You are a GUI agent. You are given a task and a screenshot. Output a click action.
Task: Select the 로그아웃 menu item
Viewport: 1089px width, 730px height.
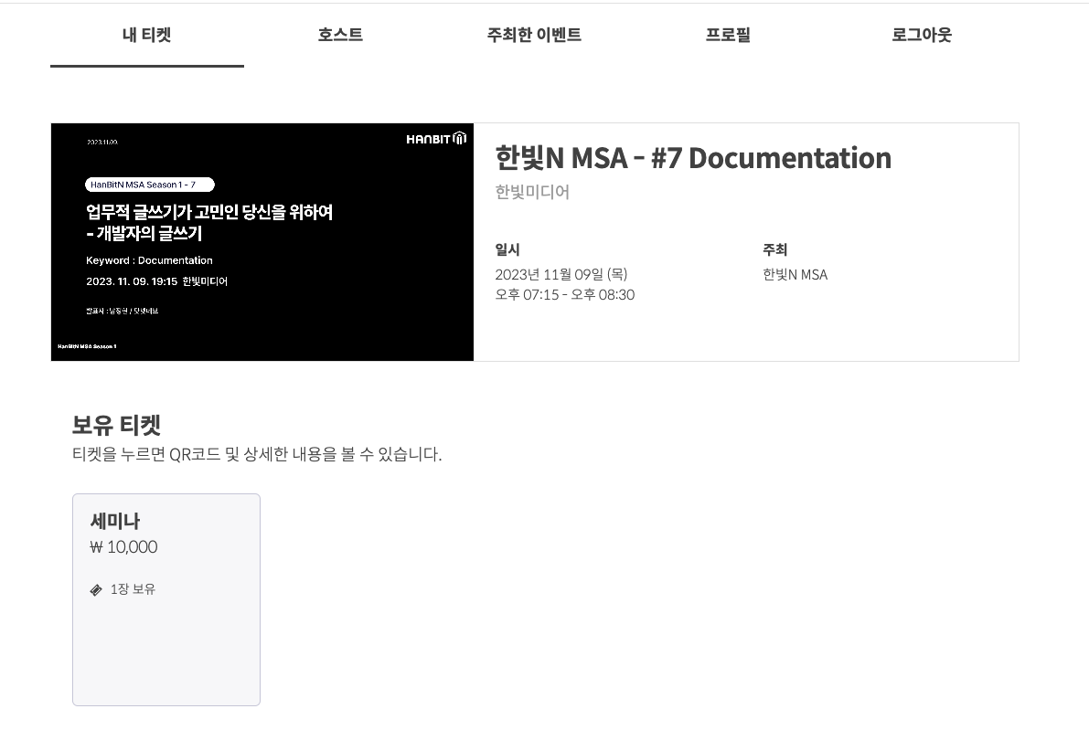click(922, 35)
